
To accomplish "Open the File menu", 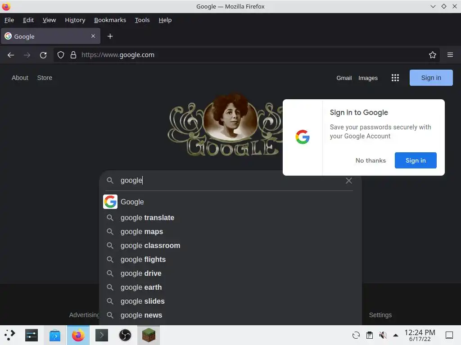I will (x=9, y=20).
